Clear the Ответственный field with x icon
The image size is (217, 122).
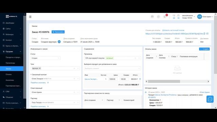74,92
